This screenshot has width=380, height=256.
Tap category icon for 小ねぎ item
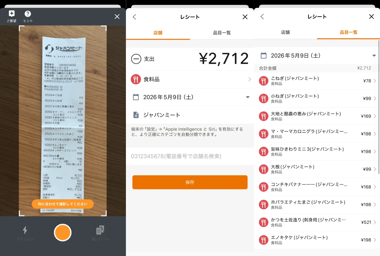tap(264, 98)
